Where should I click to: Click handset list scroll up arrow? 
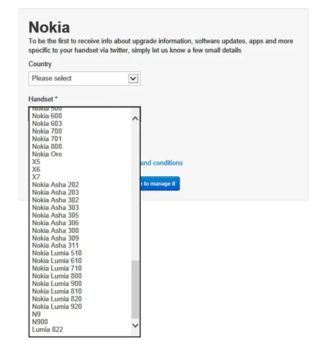click(135, 118)
